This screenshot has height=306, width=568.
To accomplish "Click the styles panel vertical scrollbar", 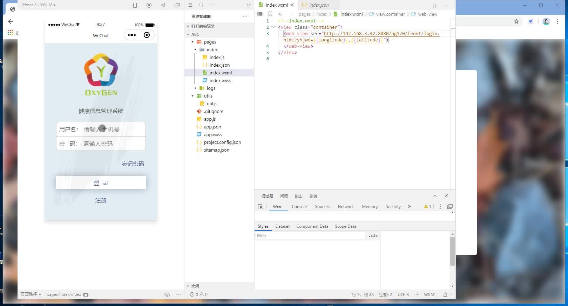I will coord(452,251).
